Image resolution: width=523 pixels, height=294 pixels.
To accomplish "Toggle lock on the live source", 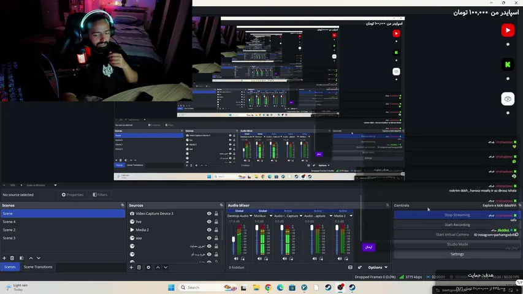I will click(216, 222).
